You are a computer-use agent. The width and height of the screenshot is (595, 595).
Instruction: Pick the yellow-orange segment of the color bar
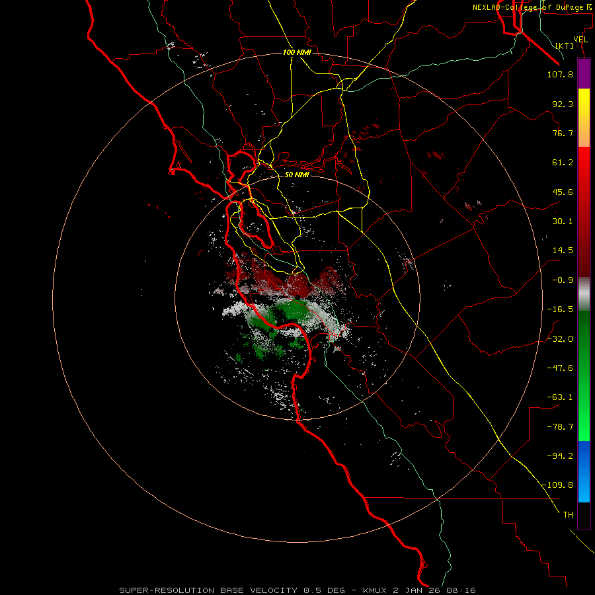tap(584, 118)
